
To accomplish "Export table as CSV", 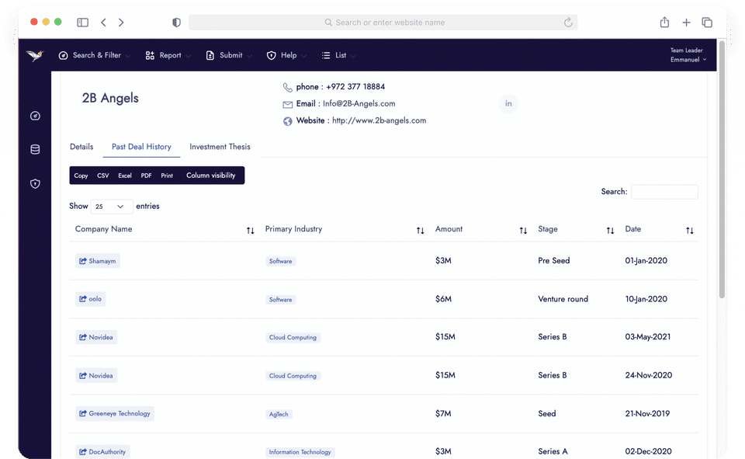I will [103, 176].
